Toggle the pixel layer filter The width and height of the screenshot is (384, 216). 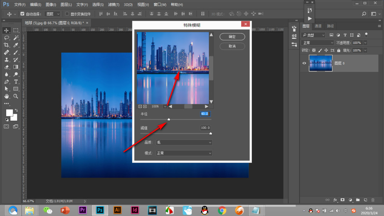(x=331, y=35)
